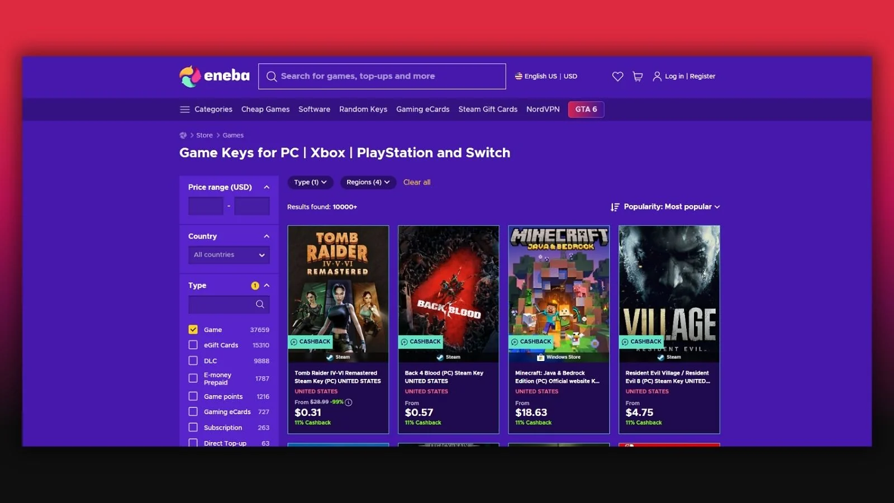Click the CASHBACK badge on Resident Evil Village
Image resolution: width=894 pixels, height=503 pixels.
click(x=641, y=341)
